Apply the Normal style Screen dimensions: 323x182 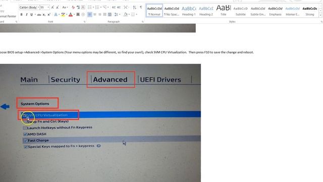(x=154, y=11)
